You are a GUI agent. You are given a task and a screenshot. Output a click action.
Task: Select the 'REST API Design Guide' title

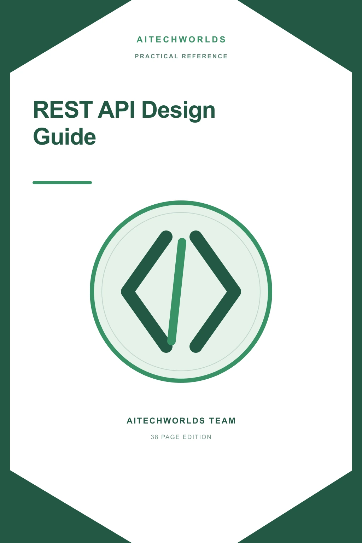coord(124,123)
